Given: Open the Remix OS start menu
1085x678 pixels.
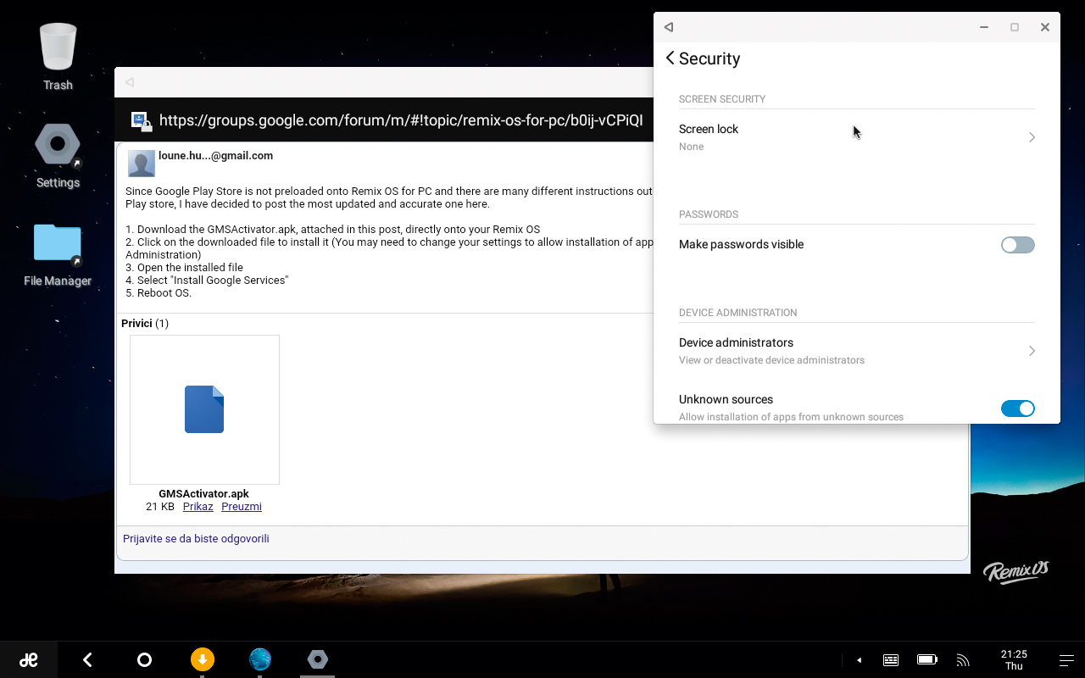Looking at the screenshot, I should 29,659.
